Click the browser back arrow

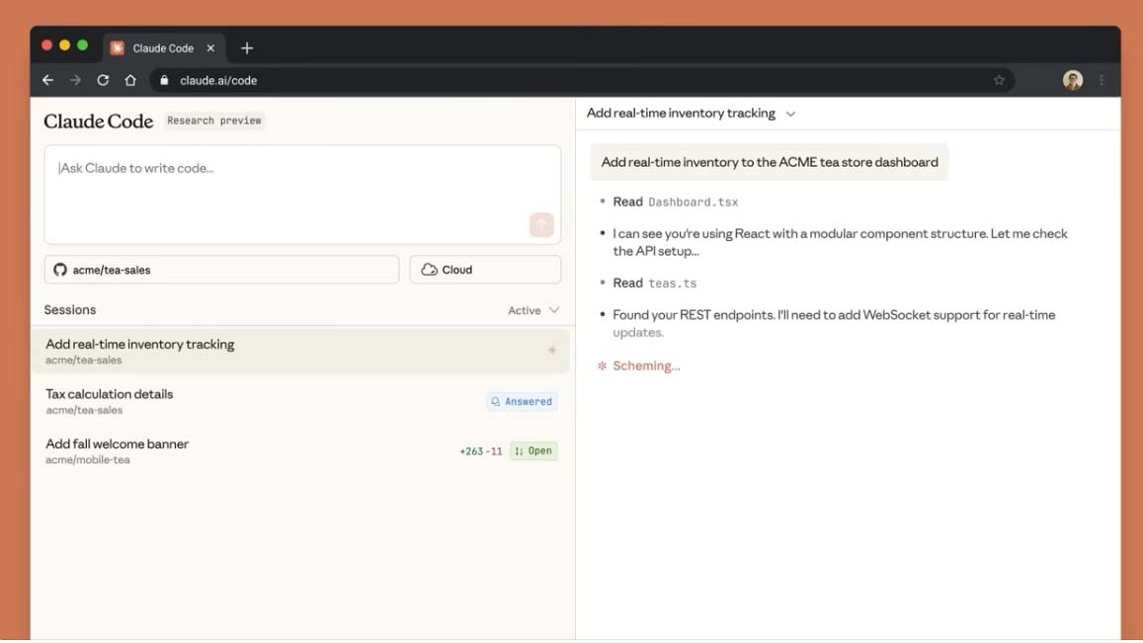pyautogui.click(x=47, y=80)
